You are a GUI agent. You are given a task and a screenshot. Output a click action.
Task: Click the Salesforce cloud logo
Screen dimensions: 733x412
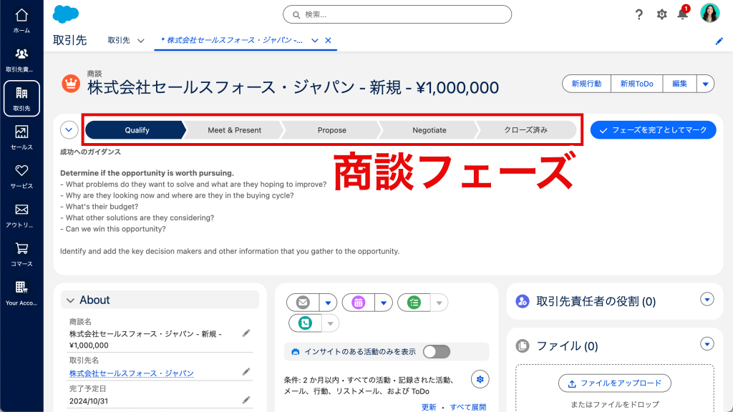(x=65, y=14)
